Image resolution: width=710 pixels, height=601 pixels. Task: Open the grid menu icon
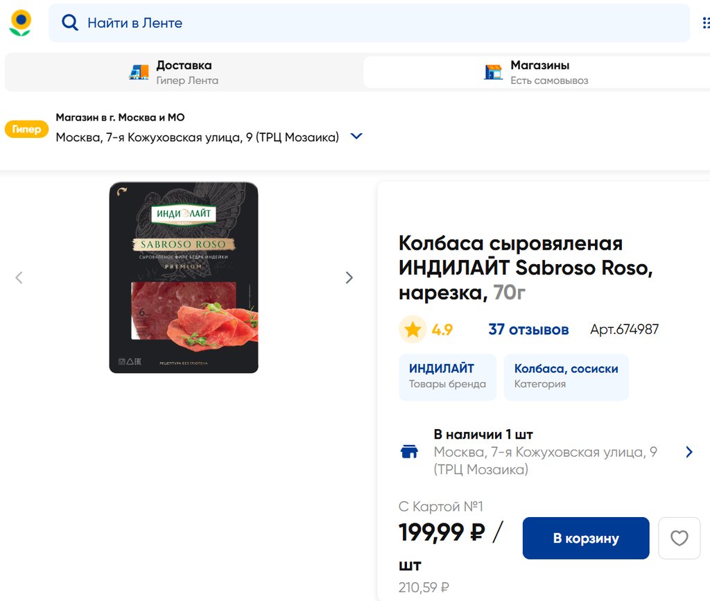point(705,23)
